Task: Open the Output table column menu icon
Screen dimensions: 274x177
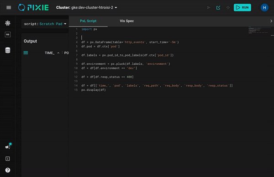Action: [26, 53]
